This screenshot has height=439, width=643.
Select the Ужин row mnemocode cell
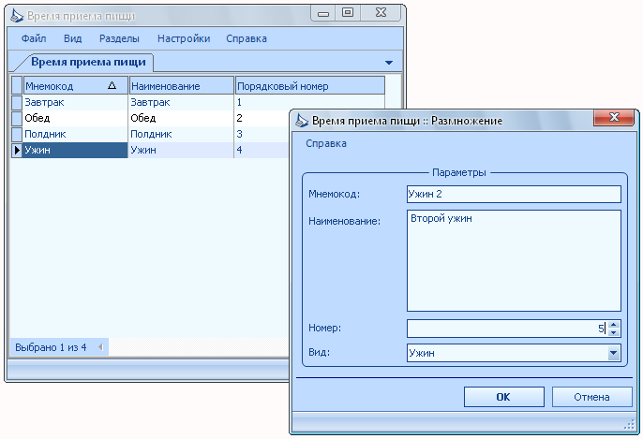75,151
